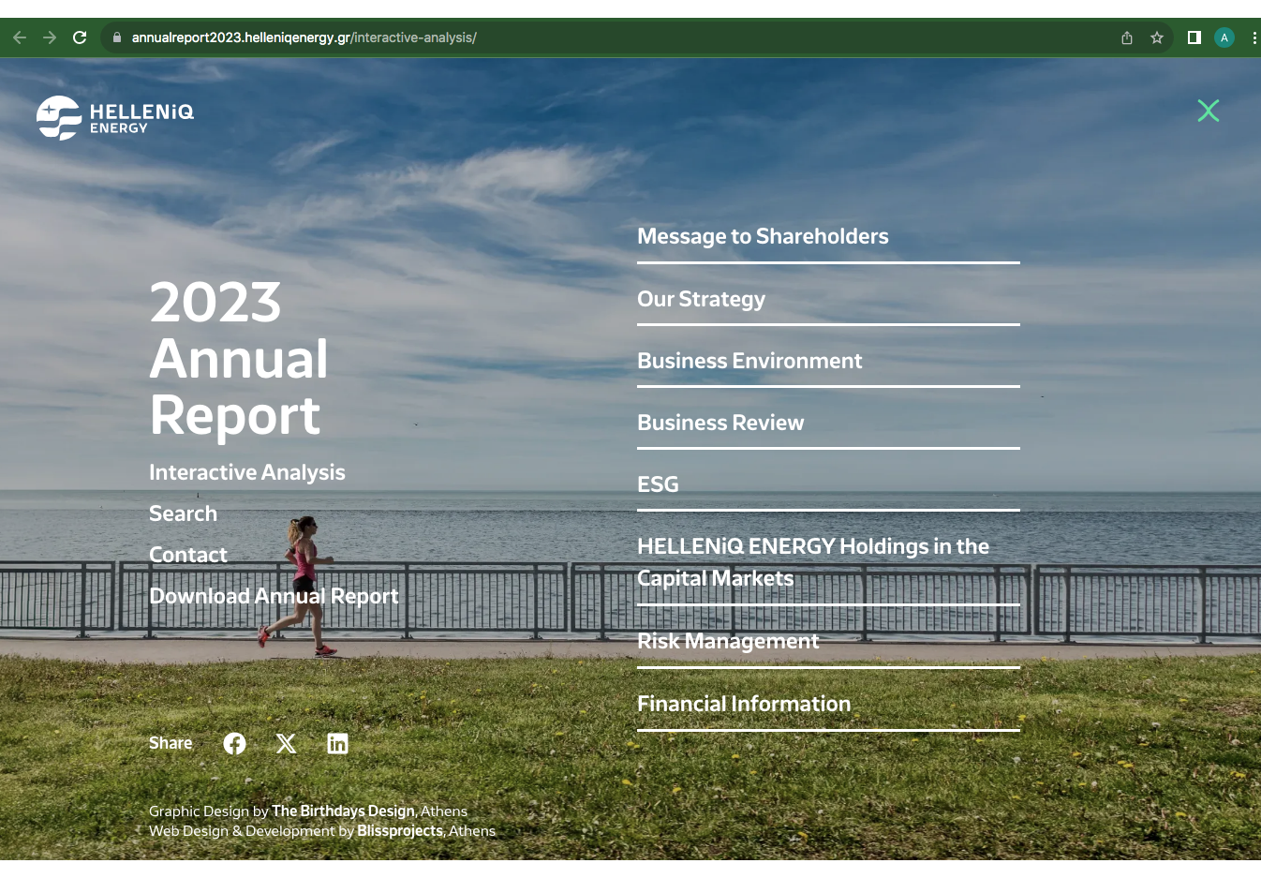Click the padlock site info icon

tap(117, 37)
